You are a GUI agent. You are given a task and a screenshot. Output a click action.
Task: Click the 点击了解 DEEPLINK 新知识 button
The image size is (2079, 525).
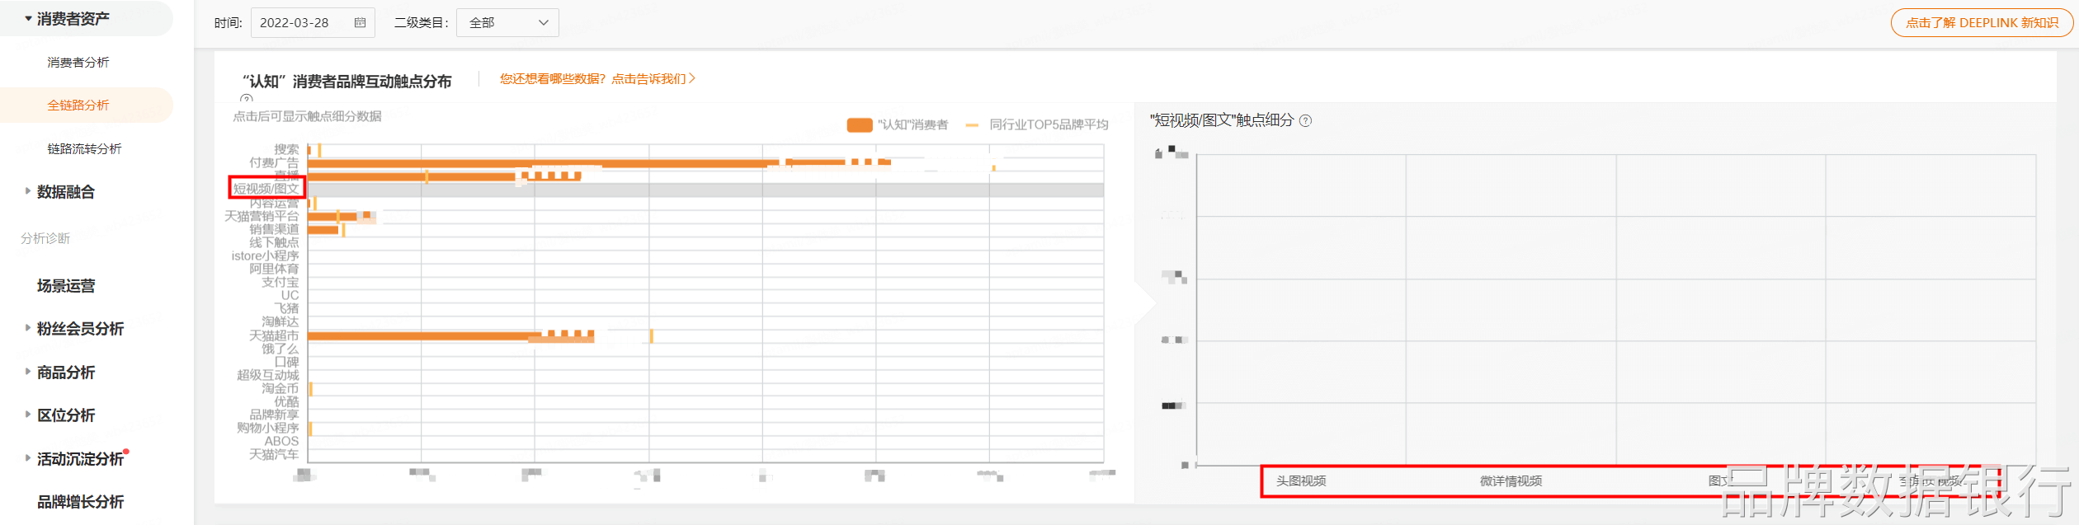coord(1982,23)
